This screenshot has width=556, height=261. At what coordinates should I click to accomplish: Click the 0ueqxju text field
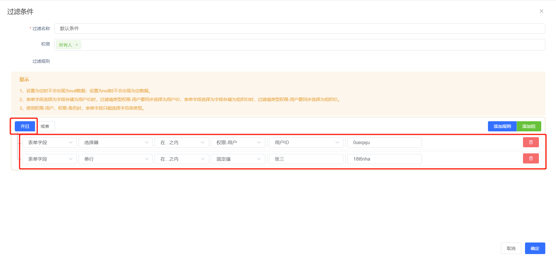[x=384, y=143]
